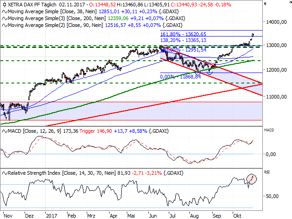Select the 161,80% Fibonacci level label
The height and width of the screenshot is (219, 292).
[x=183, y=34]
